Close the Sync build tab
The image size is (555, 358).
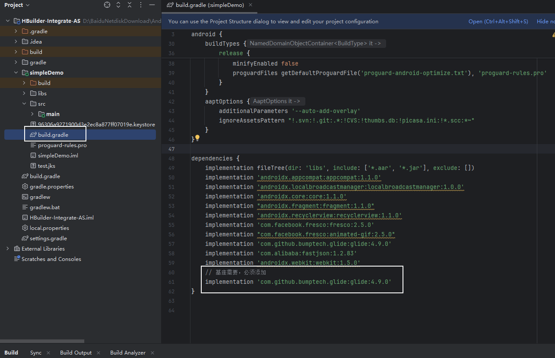pos(48,353)
